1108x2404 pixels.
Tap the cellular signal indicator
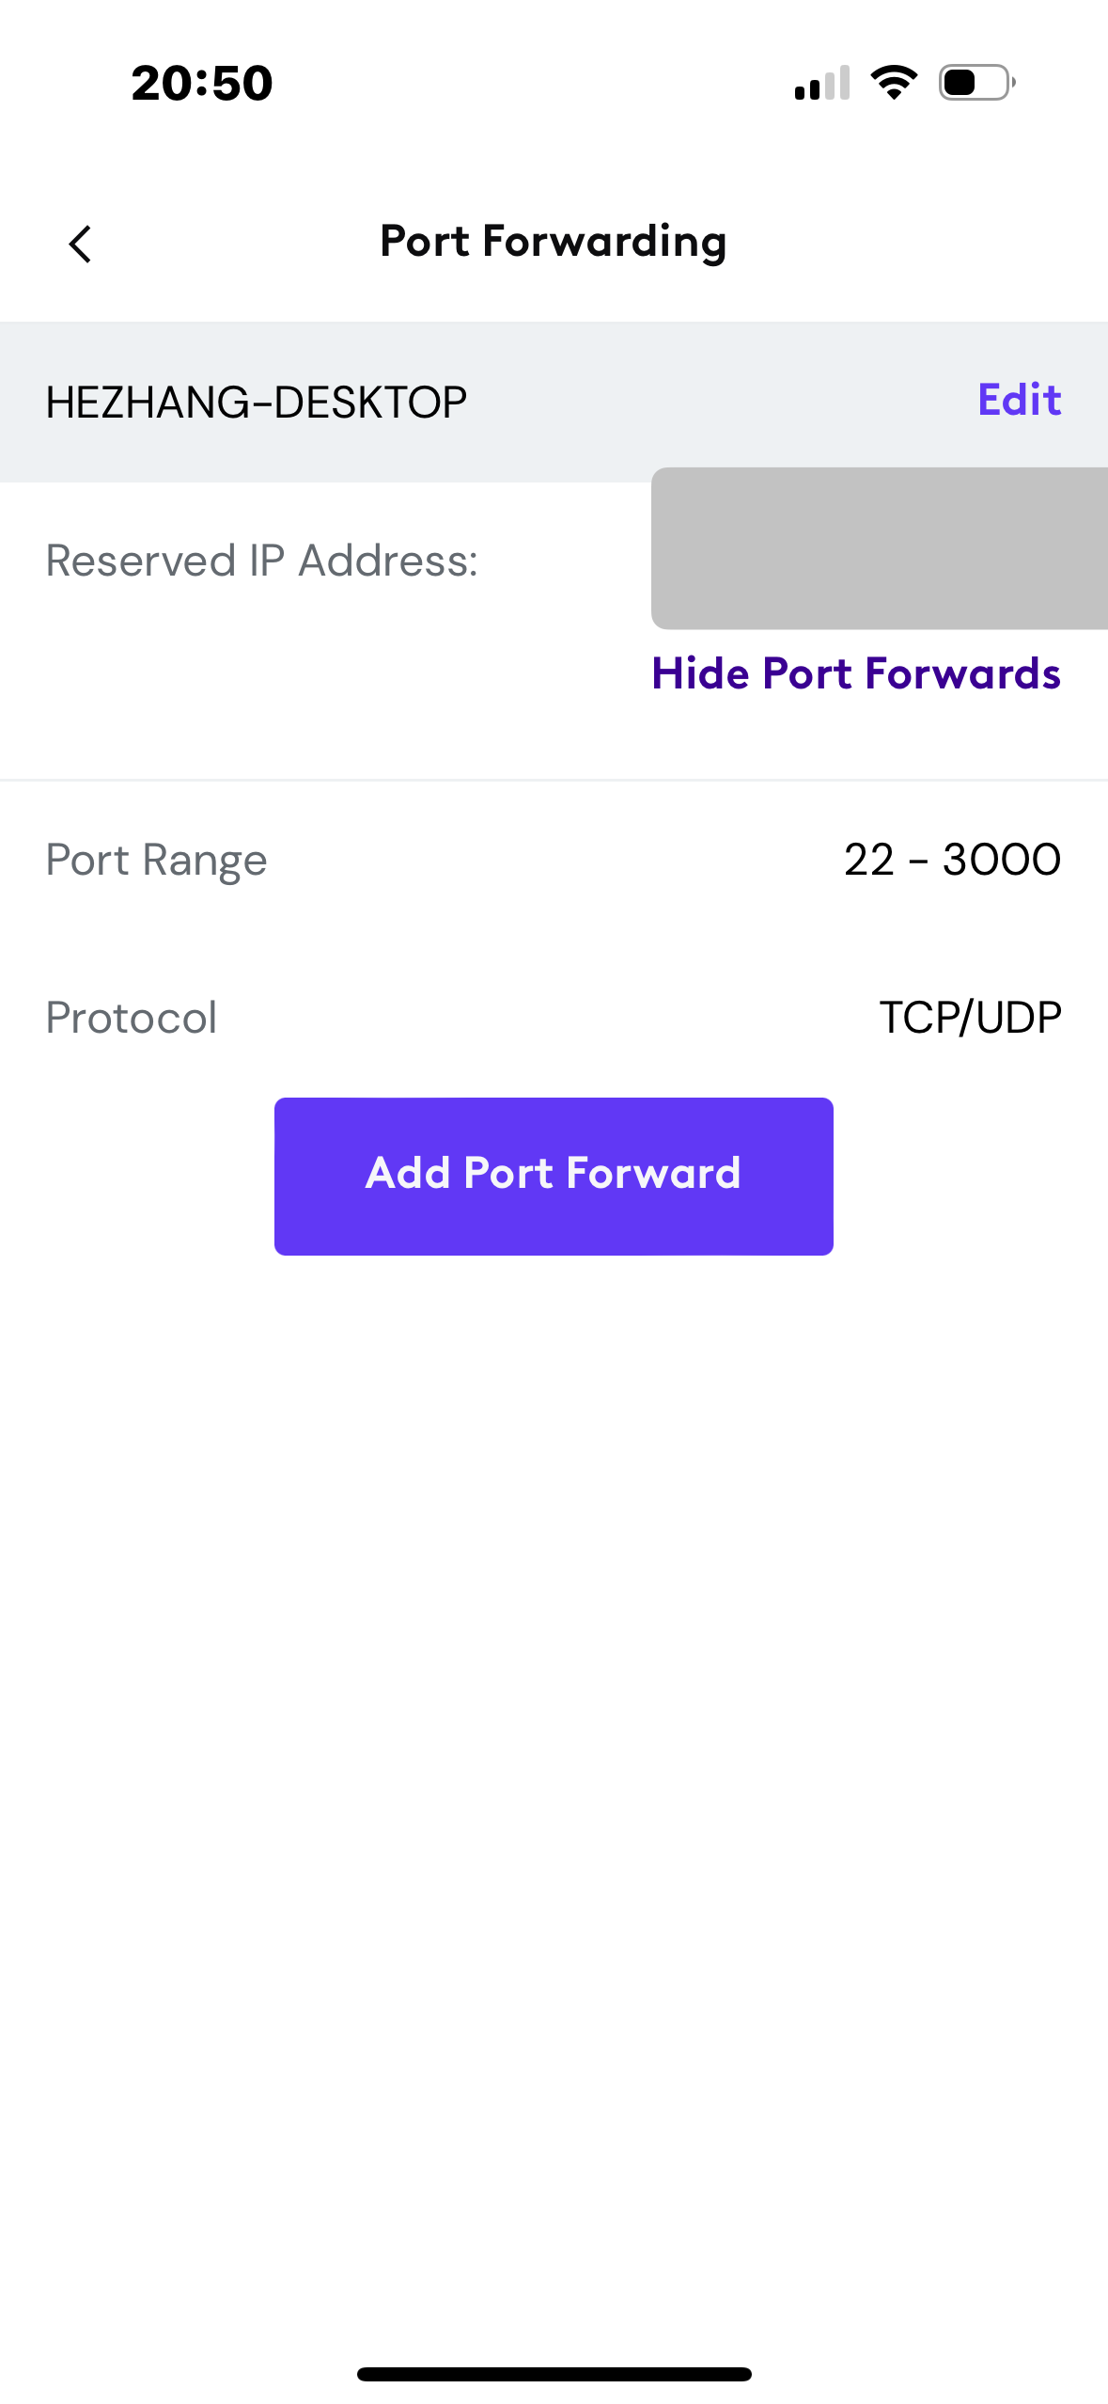(x=821, y=83)
